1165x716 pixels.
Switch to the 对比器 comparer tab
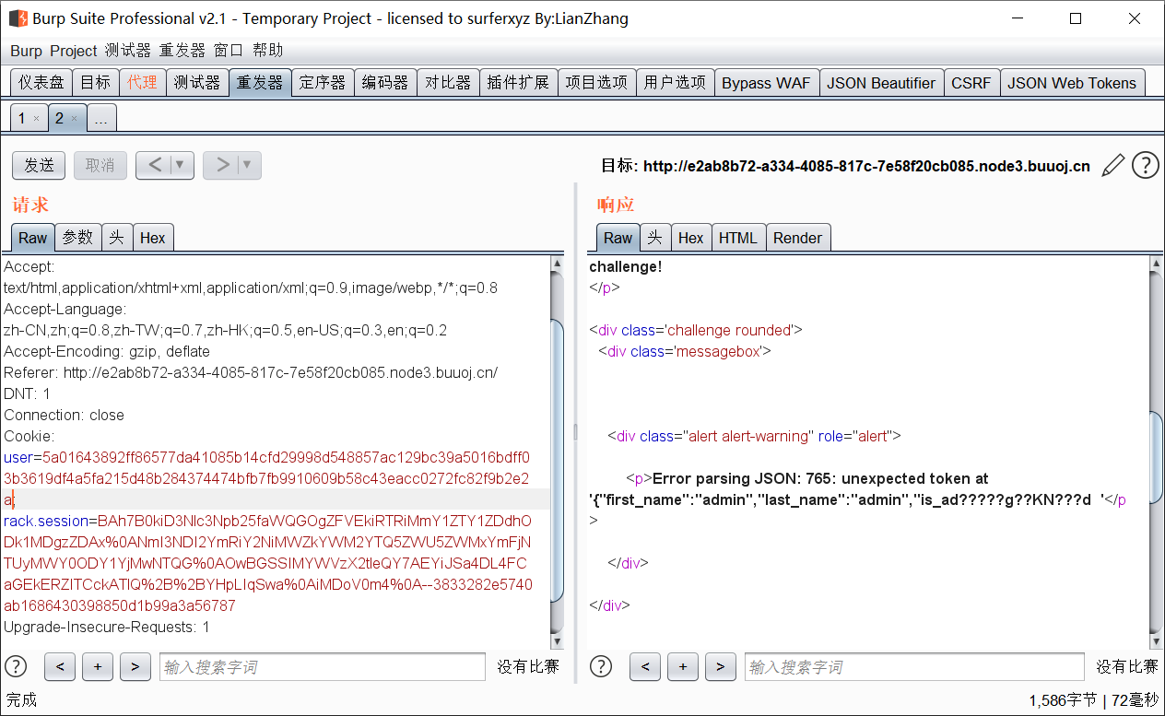[448, 82]
